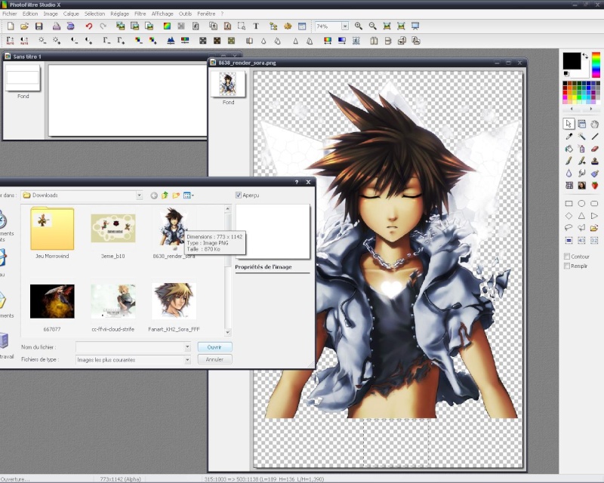Toggle the Aperçu preview checkbox
The image size is (604, 483).
pos(239,195)
